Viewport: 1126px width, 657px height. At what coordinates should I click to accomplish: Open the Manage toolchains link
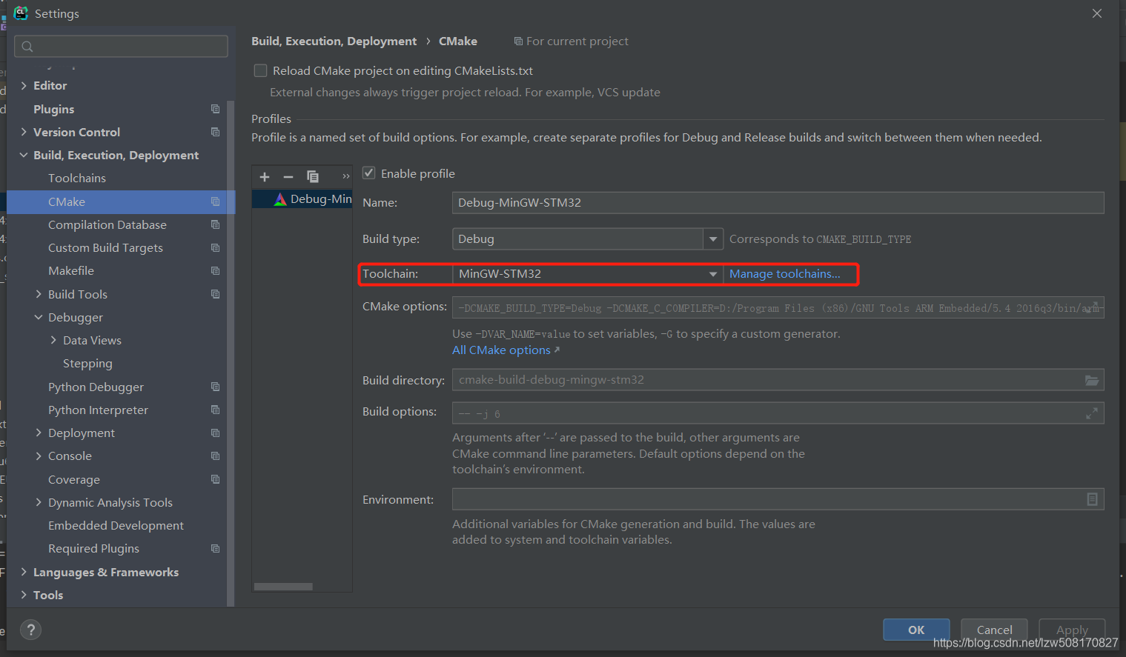point(785,273)
